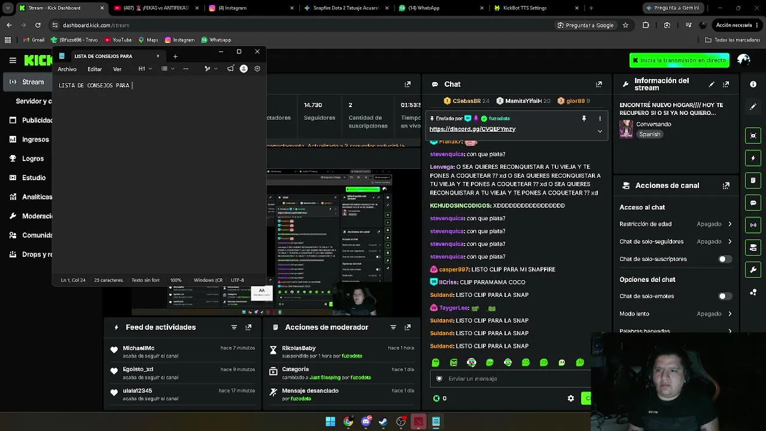Click the wrench sidebar icon

pyautogui.click(x=753, y=270)
